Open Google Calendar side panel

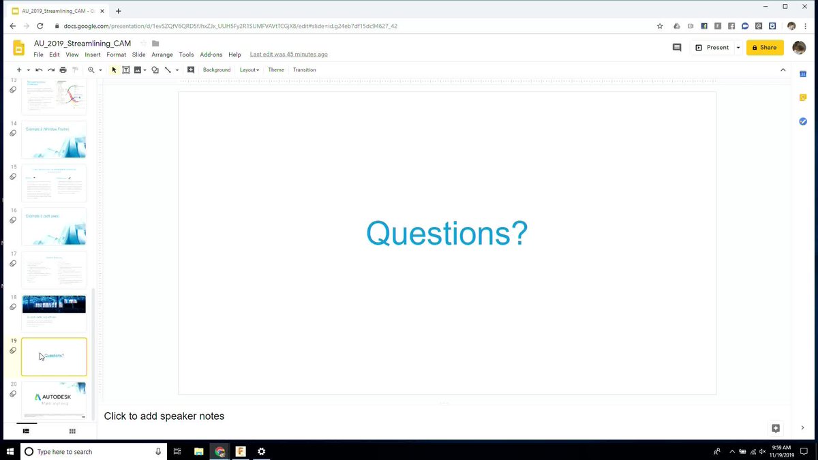(802, 73)
